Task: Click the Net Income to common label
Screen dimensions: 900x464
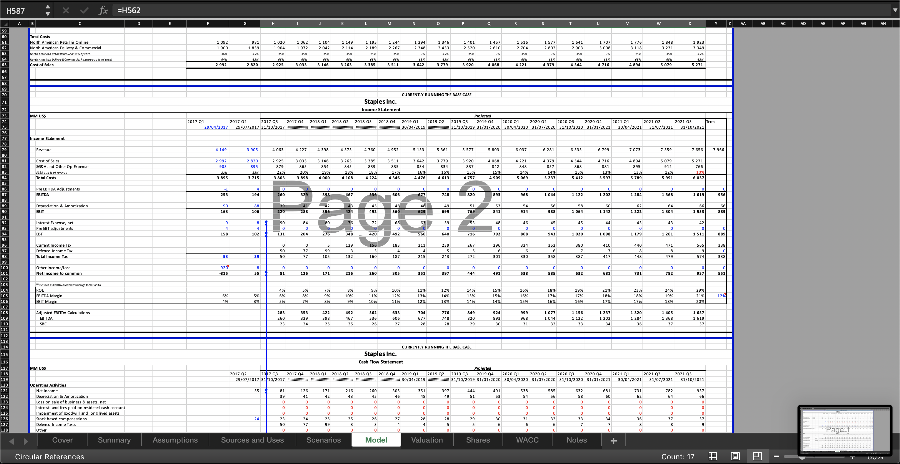Action: click(59, 273)
